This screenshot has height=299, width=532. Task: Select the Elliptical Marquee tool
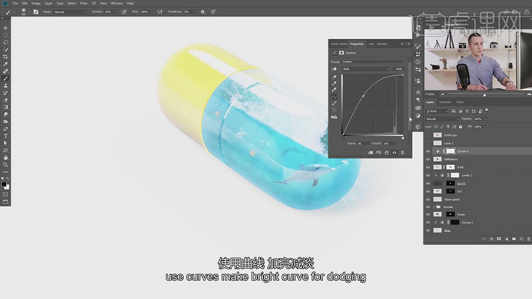click(x=5, y=35)
